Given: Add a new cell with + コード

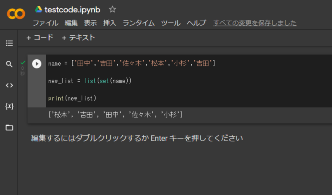Looking at the screenshot, I should pyautogui.click(x=40, y=38).
